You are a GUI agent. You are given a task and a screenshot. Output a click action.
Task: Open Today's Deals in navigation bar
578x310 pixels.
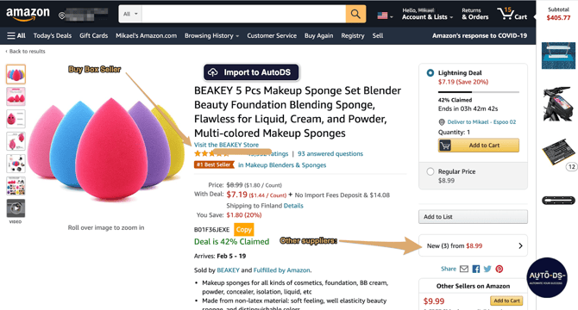point(53,35)
